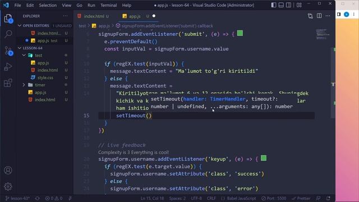Click the Spaces: 2 indentation setting
Screen dimensions: 359x202
tap(177, 198)
